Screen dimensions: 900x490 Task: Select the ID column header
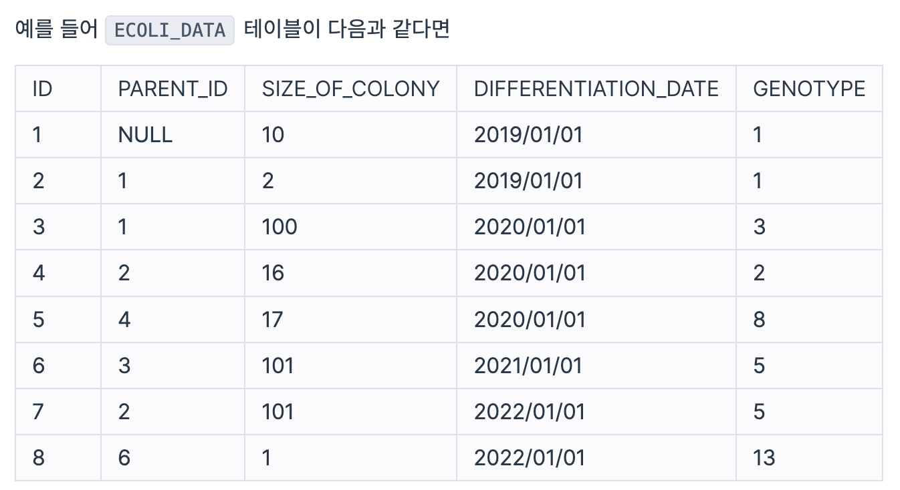click(58, 88)
